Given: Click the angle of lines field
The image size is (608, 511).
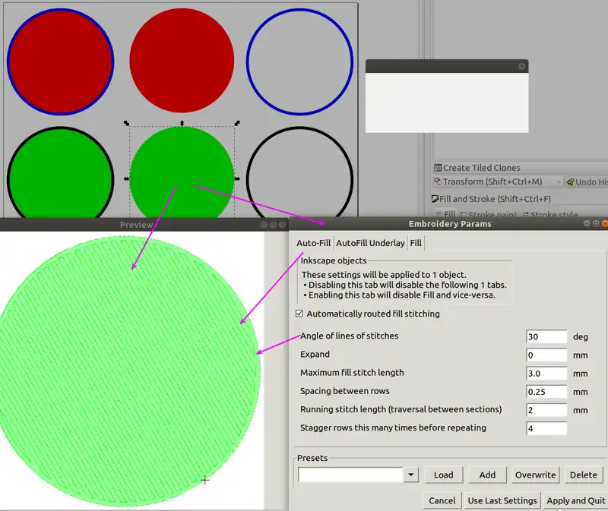Looking at the screenshot, I should 546,336.
